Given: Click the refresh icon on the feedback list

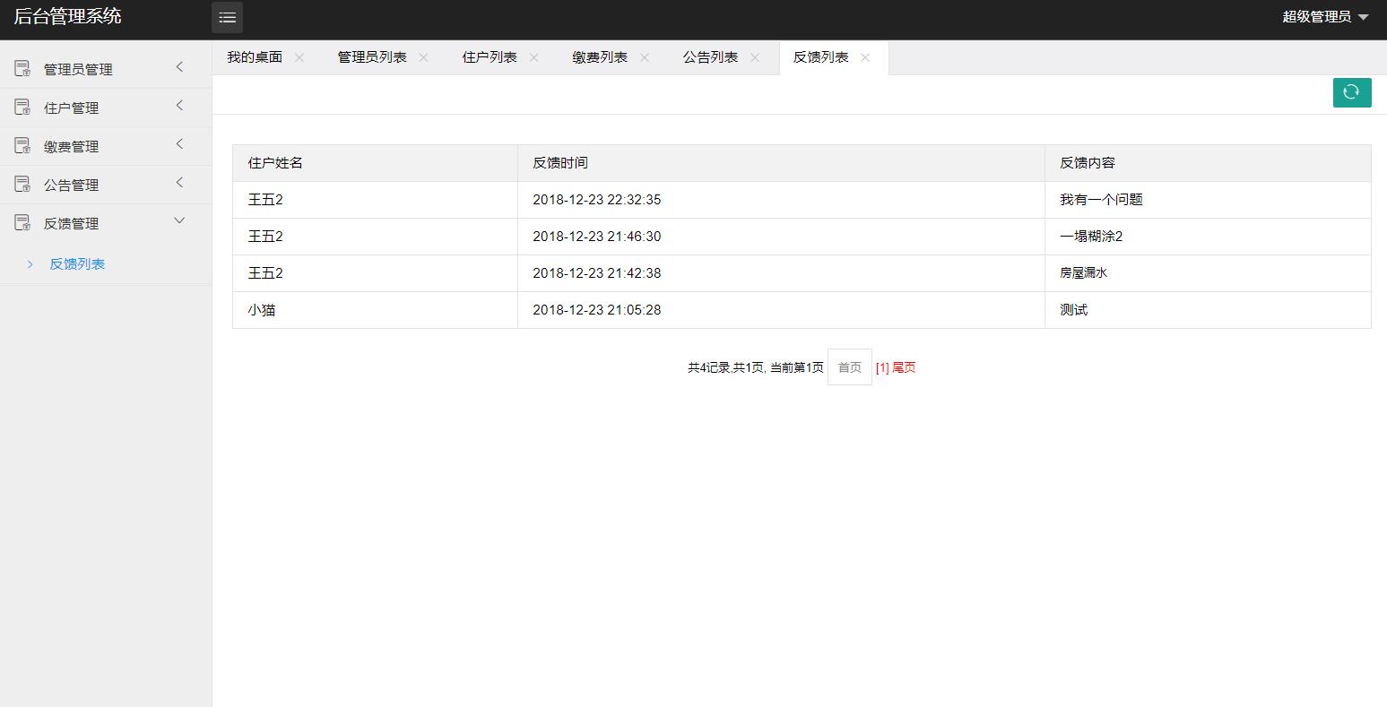Looking at the screenshot, I should 1351,92.
